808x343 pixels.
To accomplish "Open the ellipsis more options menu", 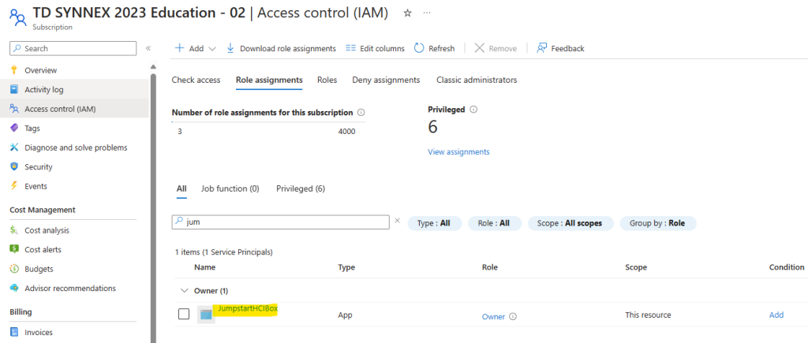I will tap(427, 13).
